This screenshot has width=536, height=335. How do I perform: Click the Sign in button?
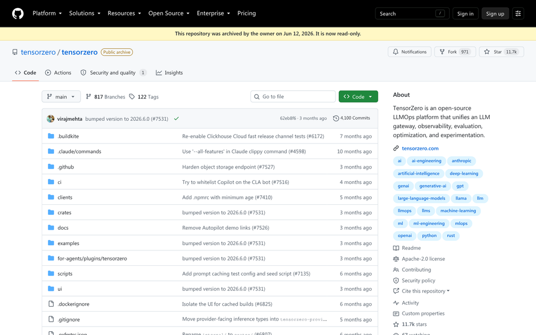pyautogui.click(x=465, y=14)
